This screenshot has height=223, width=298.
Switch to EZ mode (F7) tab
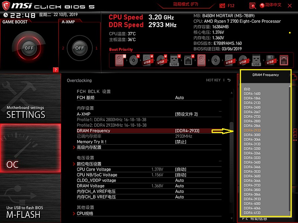tap(186, 4)
